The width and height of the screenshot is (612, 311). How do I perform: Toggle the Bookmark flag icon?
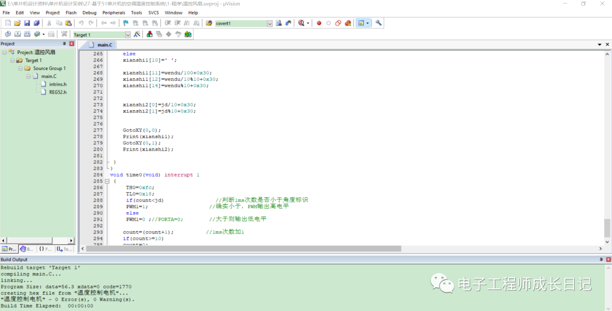[x=125, y=23]
